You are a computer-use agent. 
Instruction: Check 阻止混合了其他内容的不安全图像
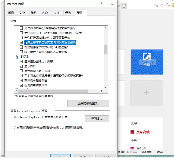point(21,52)
